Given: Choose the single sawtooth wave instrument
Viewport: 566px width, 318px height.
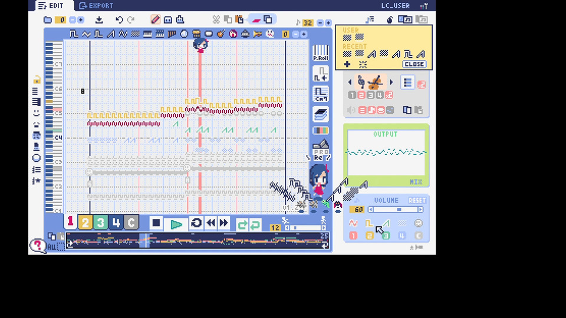Looking at the screenshot, I should [x=111, y=34].
